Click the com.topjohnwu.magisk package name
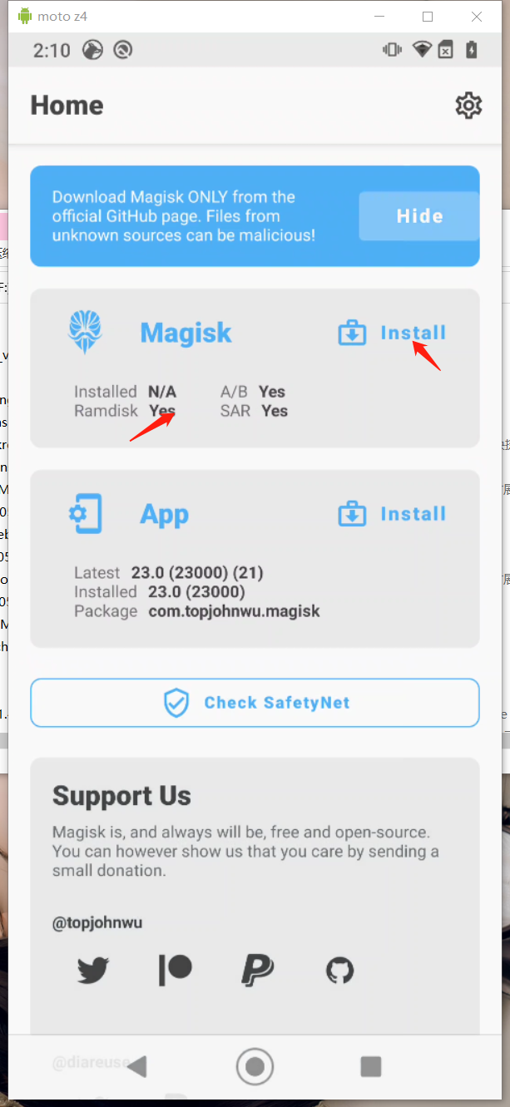510x1107 pixels. coord(235,611)
